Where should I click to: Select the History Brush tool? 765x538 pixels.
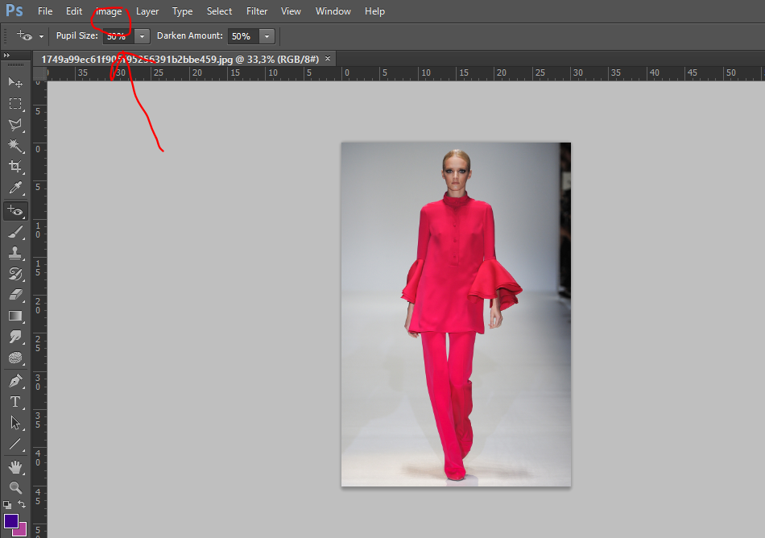(x=15, y=274)
